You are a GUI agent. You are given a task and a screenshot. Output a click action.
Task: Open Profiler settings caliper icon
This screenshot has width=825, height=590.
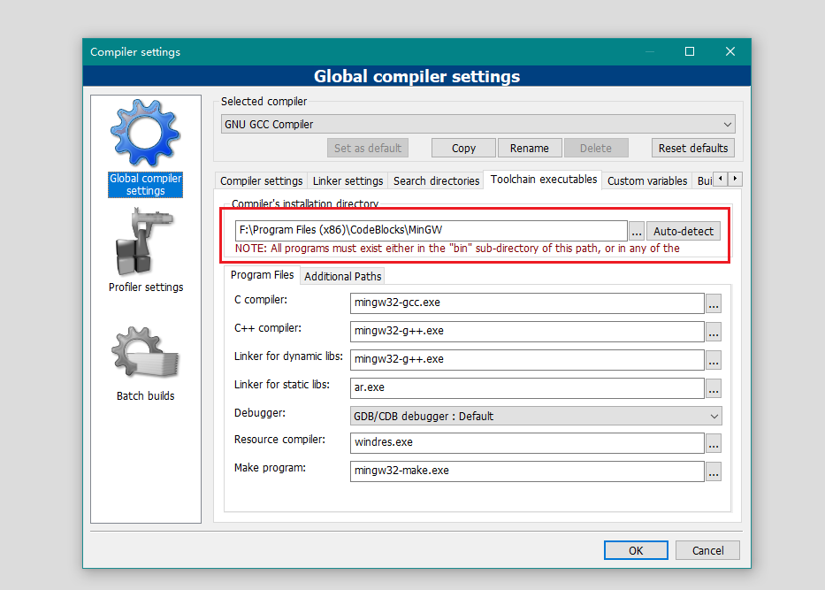(143, 241)
